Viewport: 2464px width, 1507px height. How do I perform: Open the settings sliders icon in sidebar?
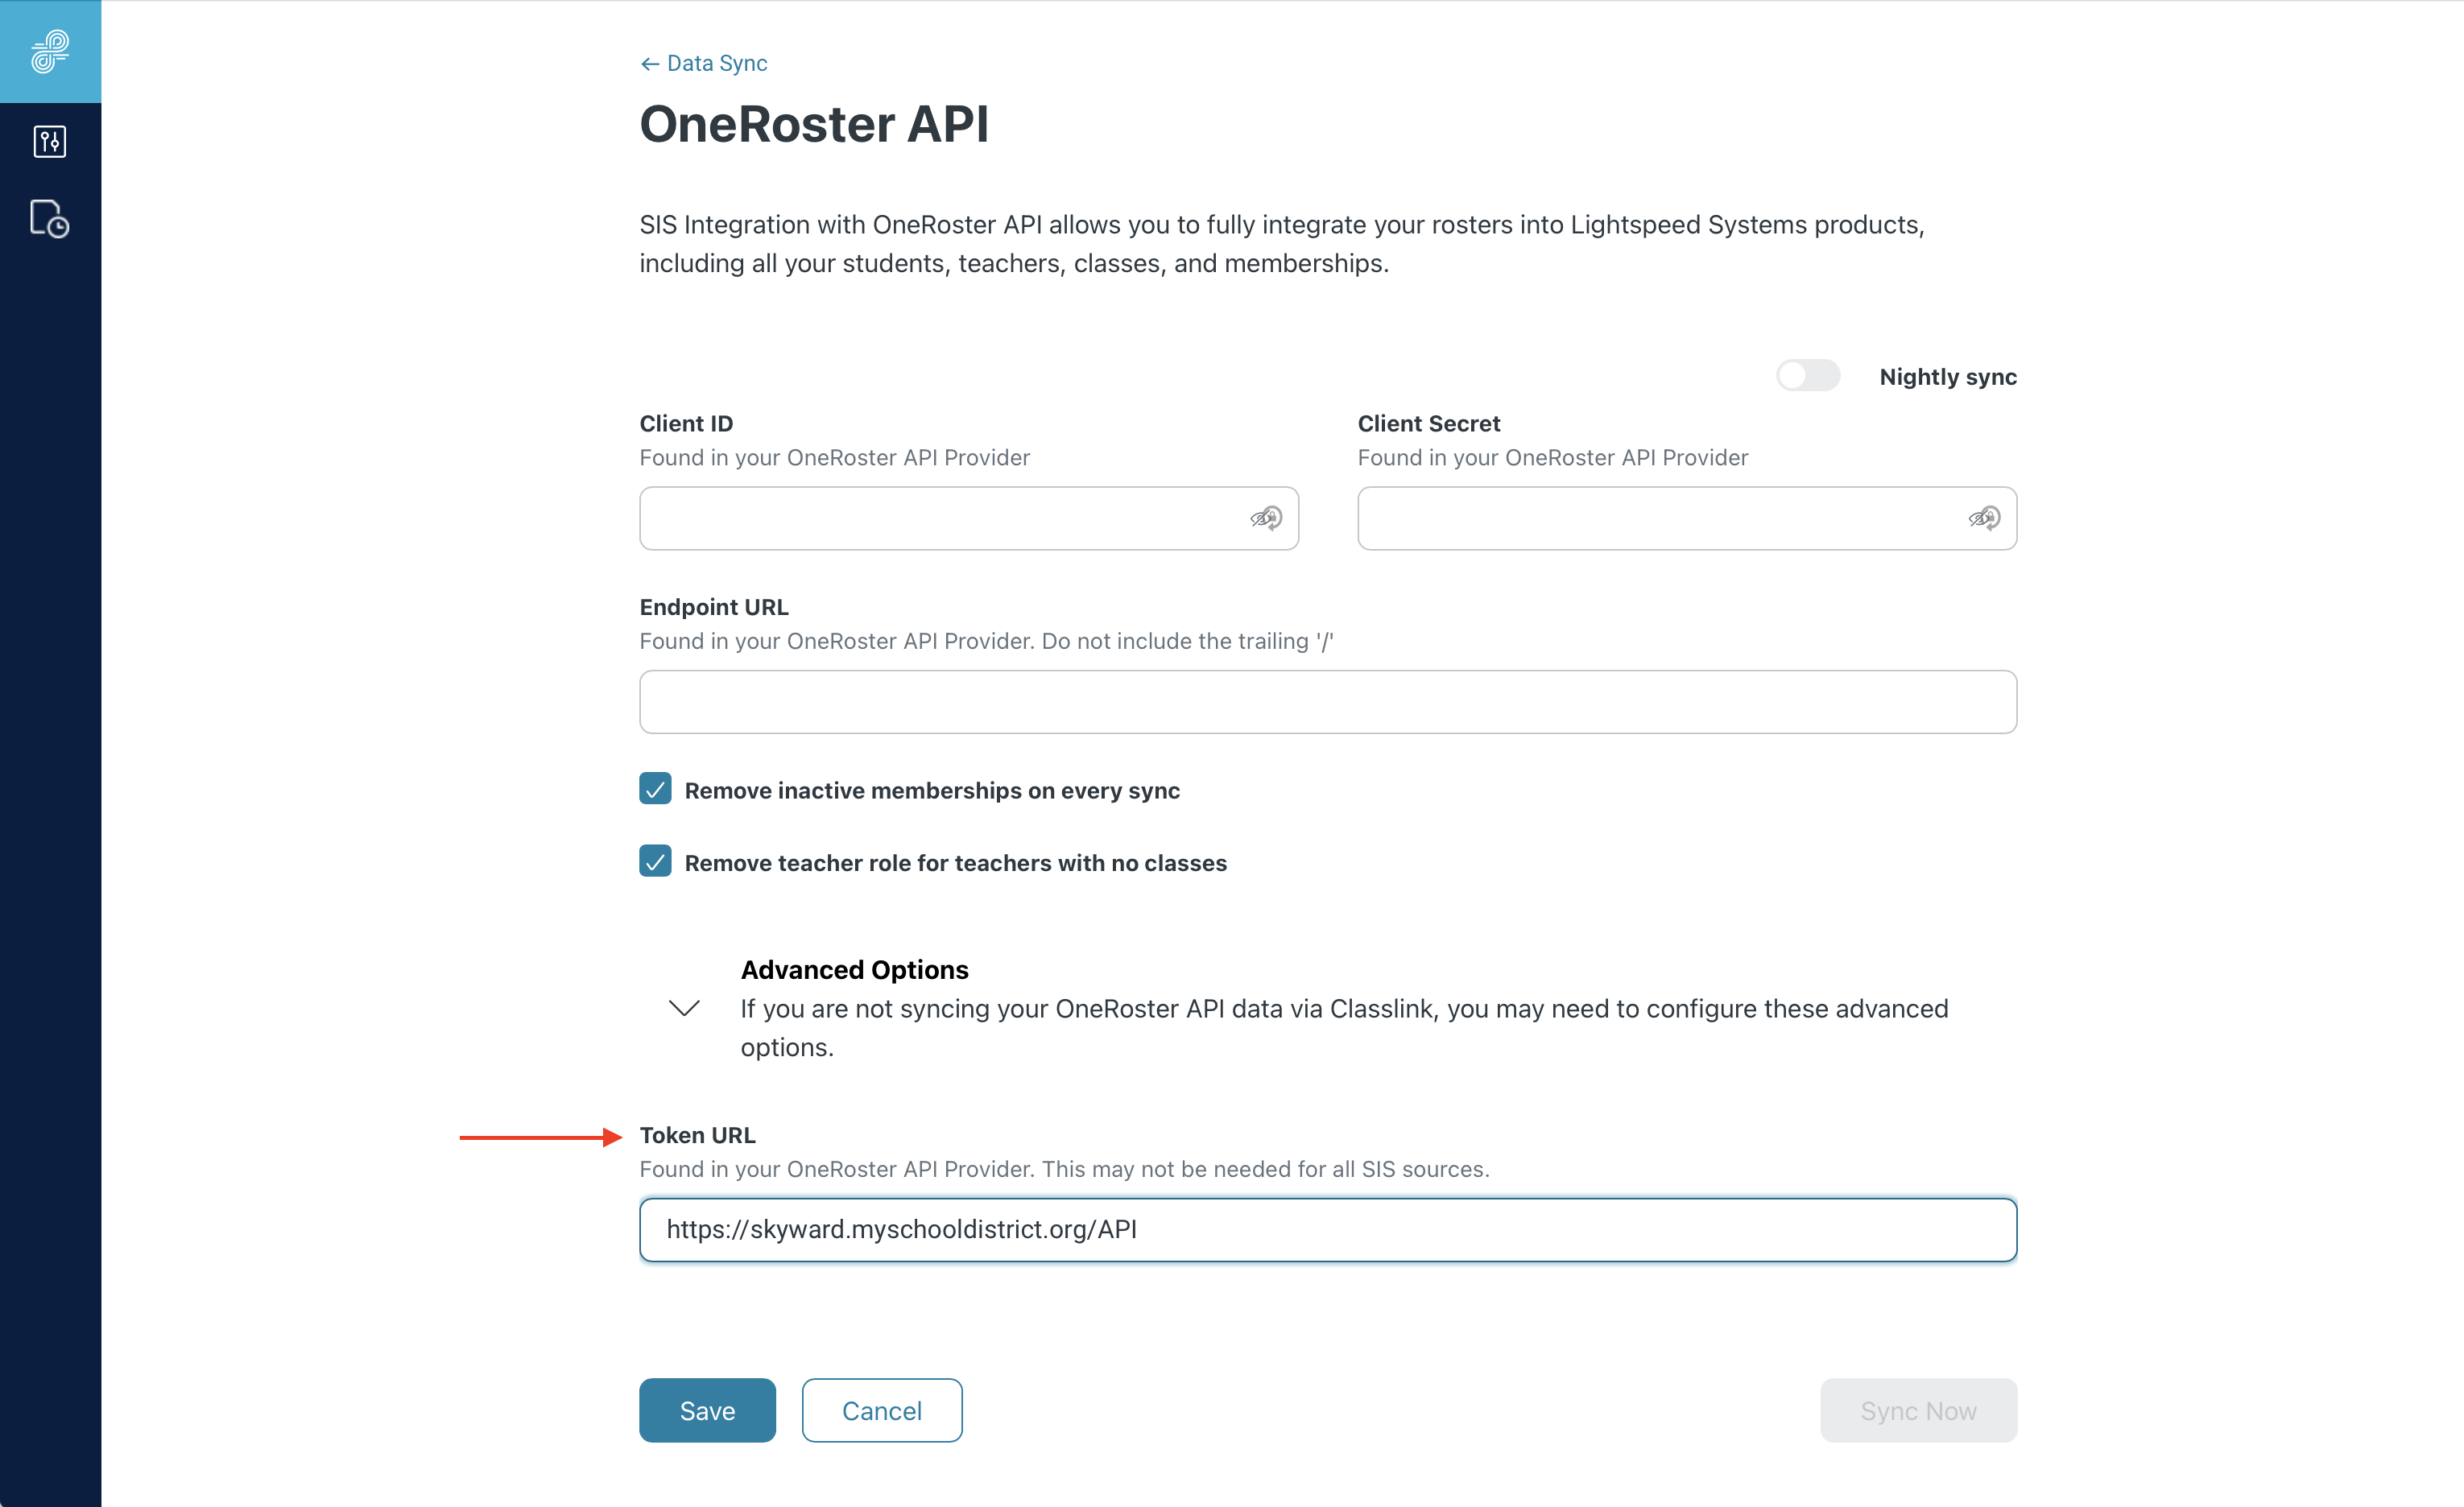50,141
